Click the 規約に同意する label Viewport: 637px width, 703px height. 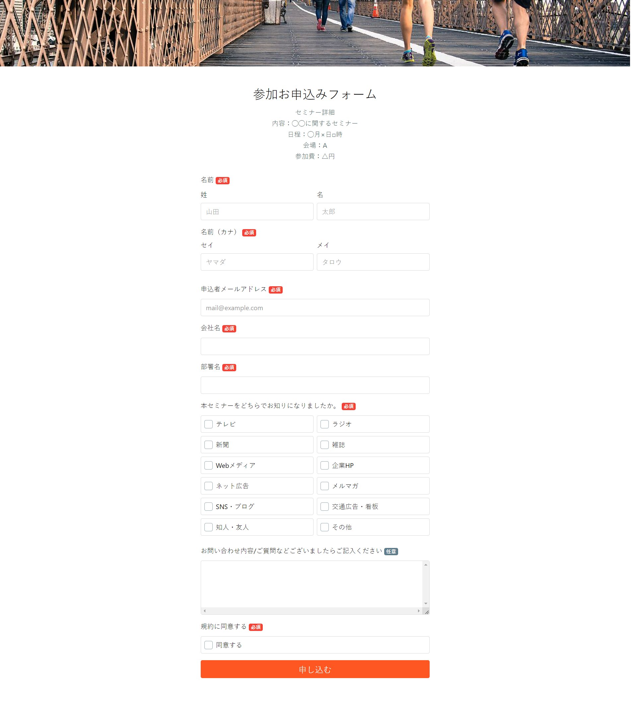click(223, 627)
